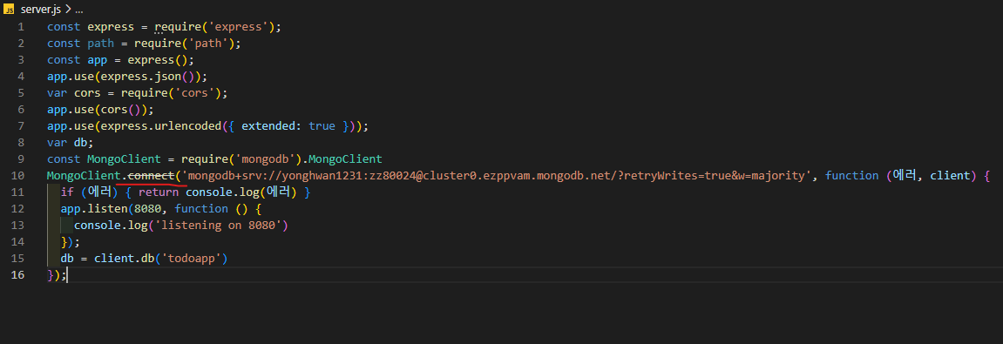
Task: Open the '...' breadcrumb symbol segment
Action: (x=79, y=11)
